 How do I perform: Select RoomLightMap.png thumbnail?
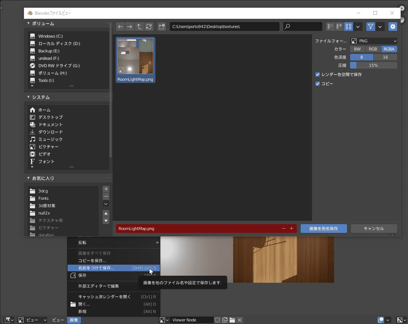[x=135, y=60]
